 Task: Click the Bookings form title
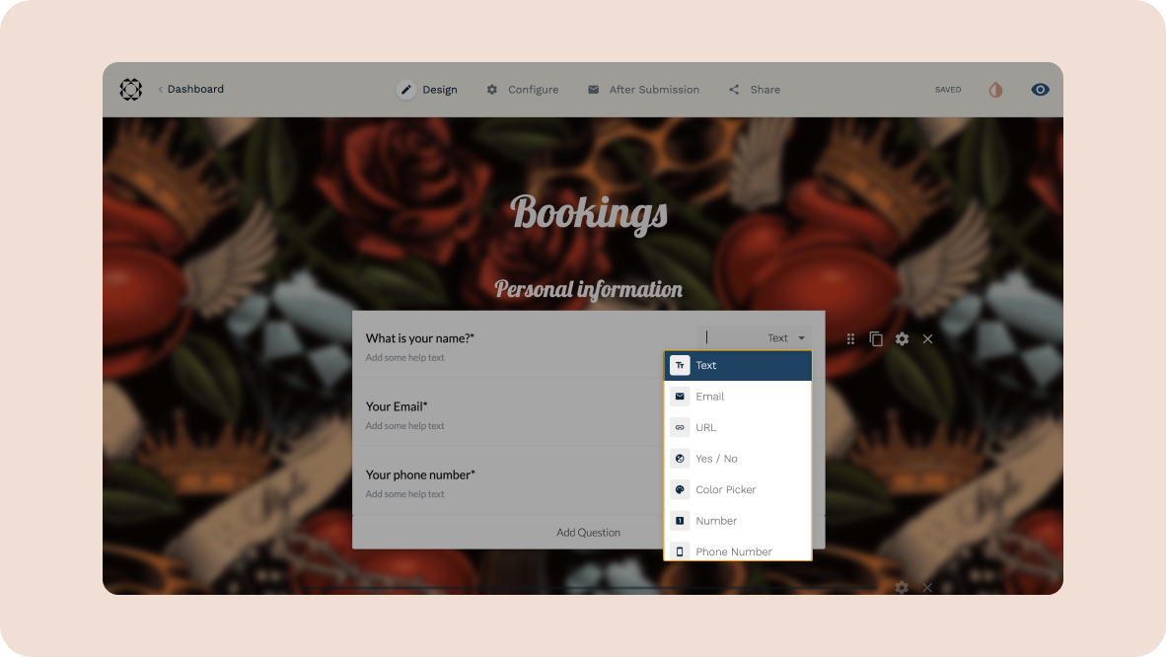pyautogui.click(x=589, y=213)
